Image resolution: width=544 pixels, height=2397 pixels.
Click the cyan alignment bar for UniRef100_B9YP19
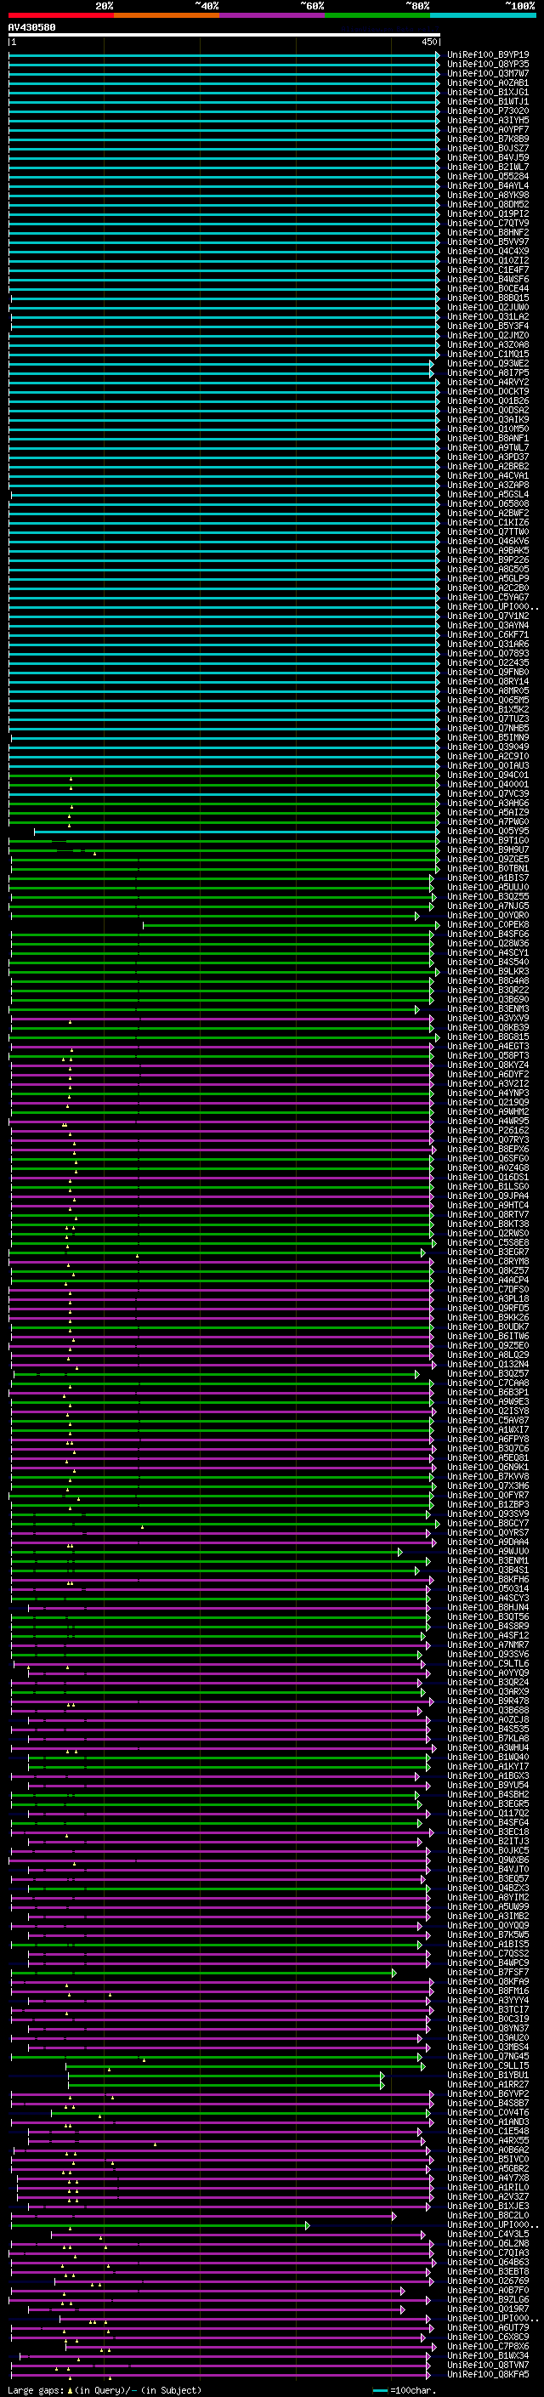224,56
